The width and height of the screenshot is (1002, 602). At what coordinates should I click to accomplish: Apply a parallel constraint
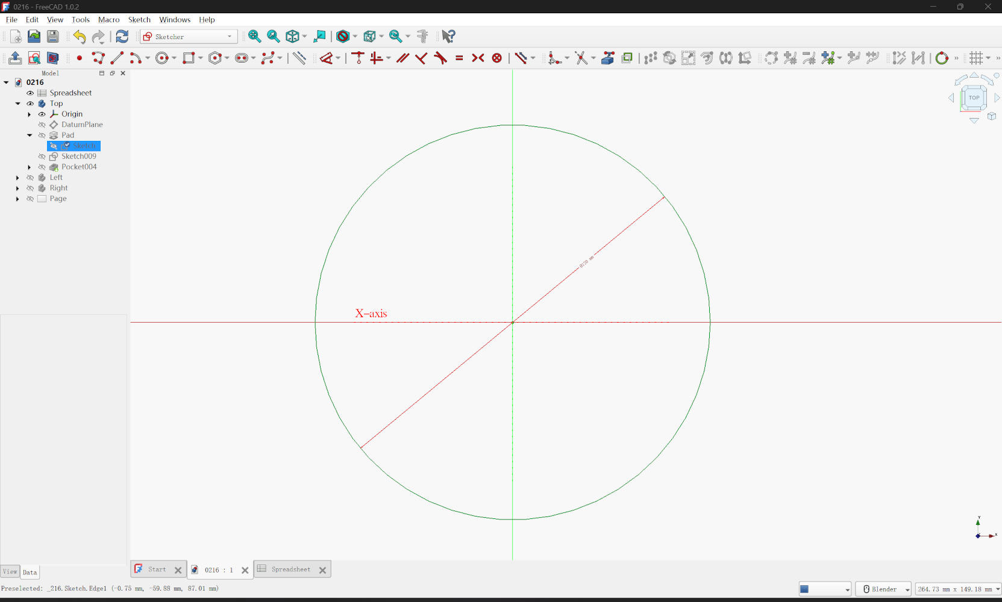402,58
